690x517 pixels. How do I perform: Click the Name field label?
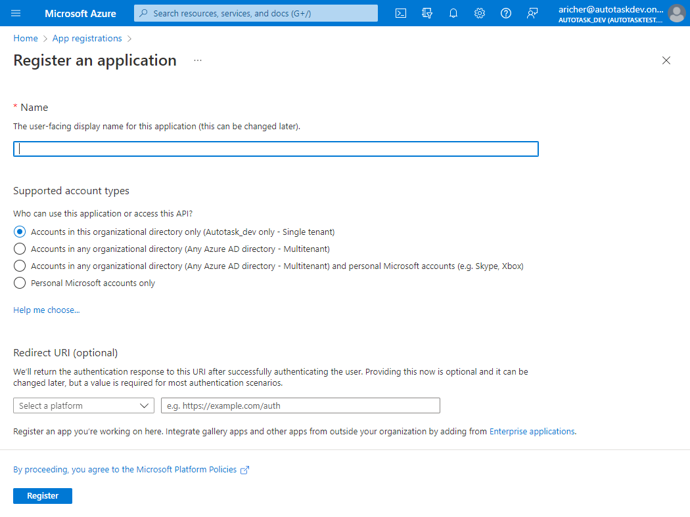pyautogui.click(x=34, y=107)
